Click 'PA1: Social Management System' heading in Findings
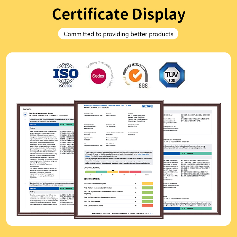The height and width of the screenshot is (237, 237). 41,113
